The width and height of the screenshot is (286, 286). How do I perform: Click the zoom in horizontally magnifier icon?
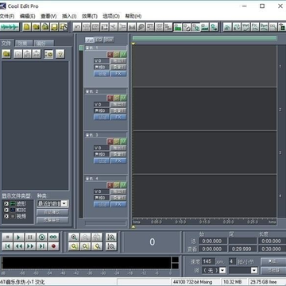(74, 238)
